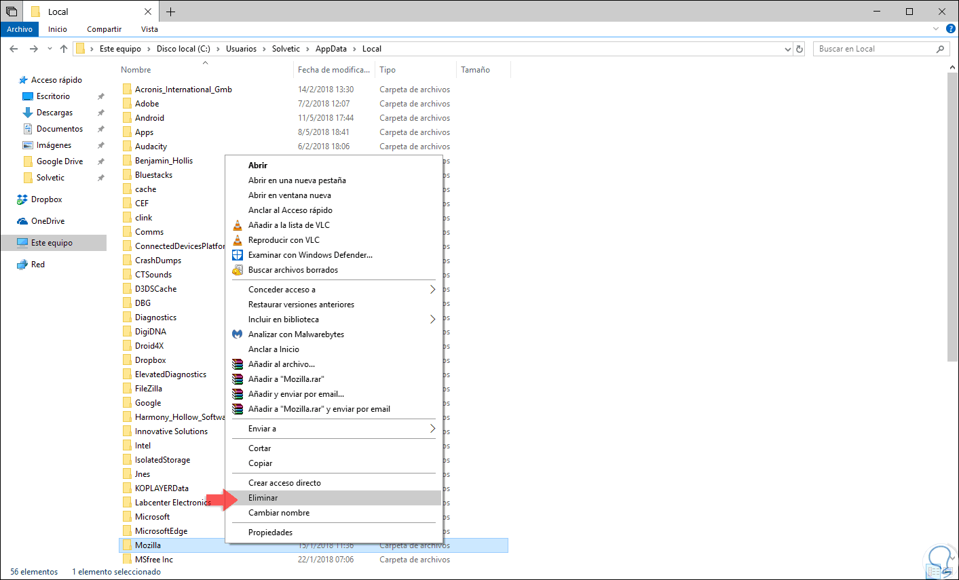
Task: Go up one folder level arrow
Action: pyautogui.click(x=64, y=49)
